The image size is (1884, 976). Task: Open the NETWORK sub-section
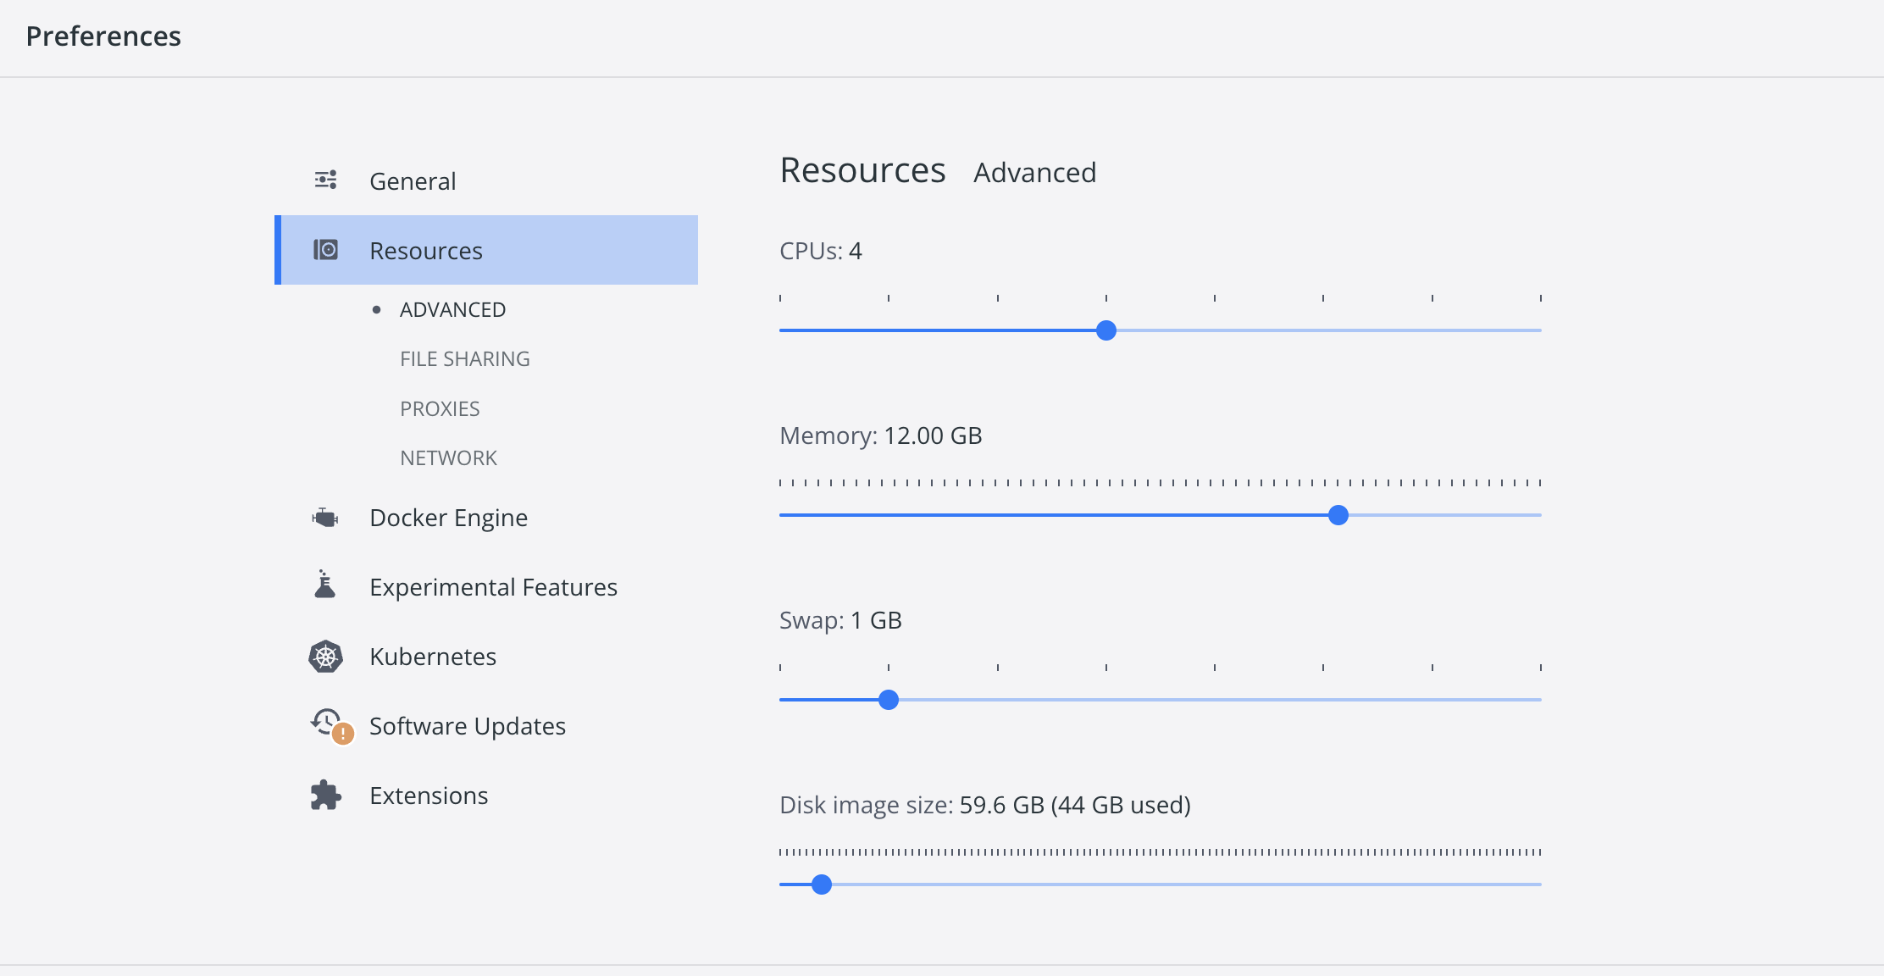point(448,458)
